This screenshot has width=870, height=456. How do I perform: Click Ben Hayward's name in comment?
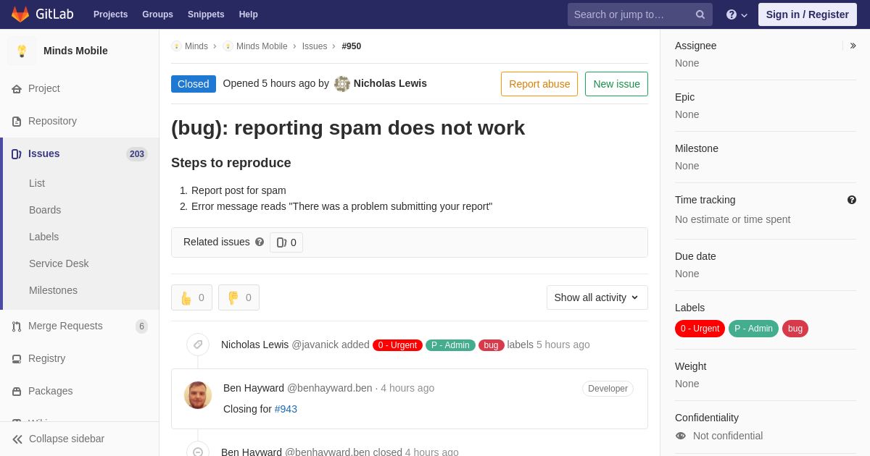tap(254, 388)
